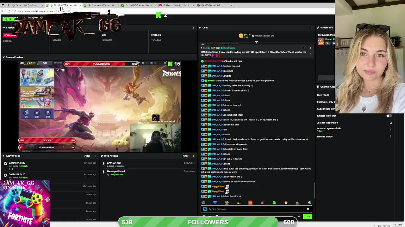Open Activity Feed three-dot menu
405x227 pixels.
[x=95, y=156]
